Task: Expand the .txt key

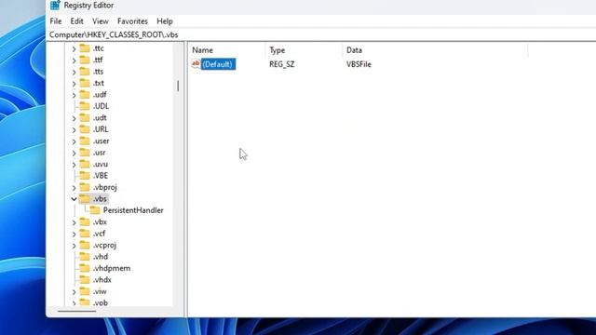Action: (74, 83)
